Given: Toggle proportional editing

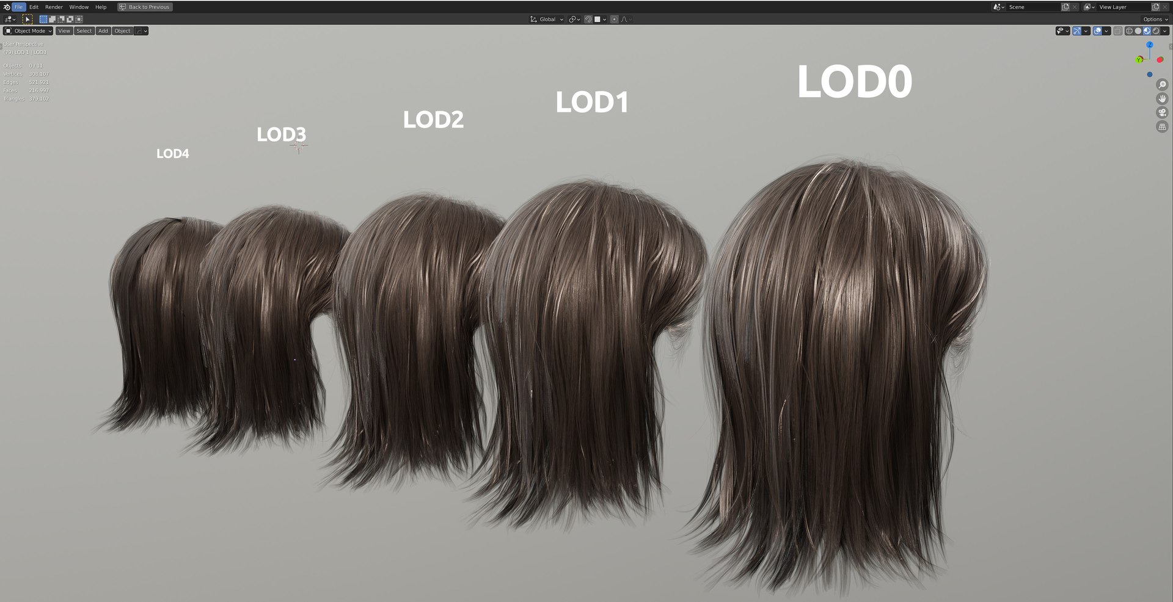Looking at the screenshot, I should pyautogui.click(x=614, y=19).
